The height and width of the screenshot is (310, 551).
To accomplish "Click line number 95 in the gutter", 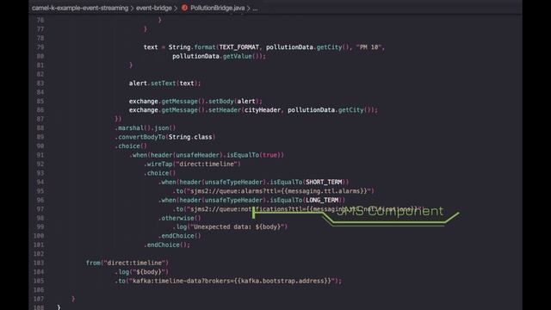I will click(x=40, y=191).
